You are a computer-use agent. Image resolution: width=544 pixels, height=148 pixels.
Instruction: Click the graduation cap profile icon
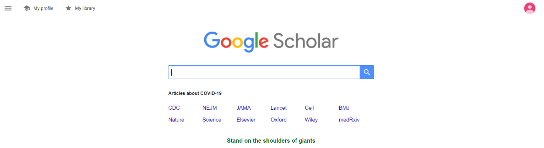[x=27, y=8]
